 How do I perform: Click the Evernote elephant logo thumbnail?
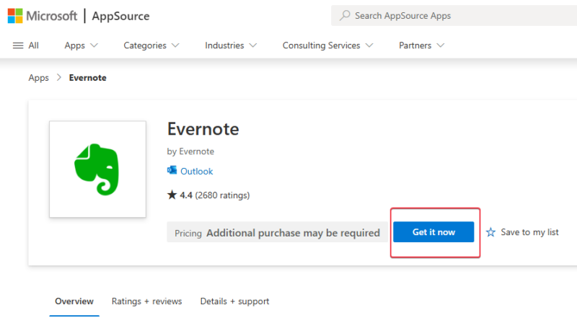click(x=97, y=169)
